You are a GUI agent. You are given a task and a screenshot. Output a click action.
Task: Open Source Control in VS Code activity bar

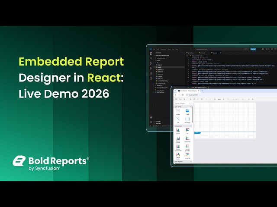151,63
